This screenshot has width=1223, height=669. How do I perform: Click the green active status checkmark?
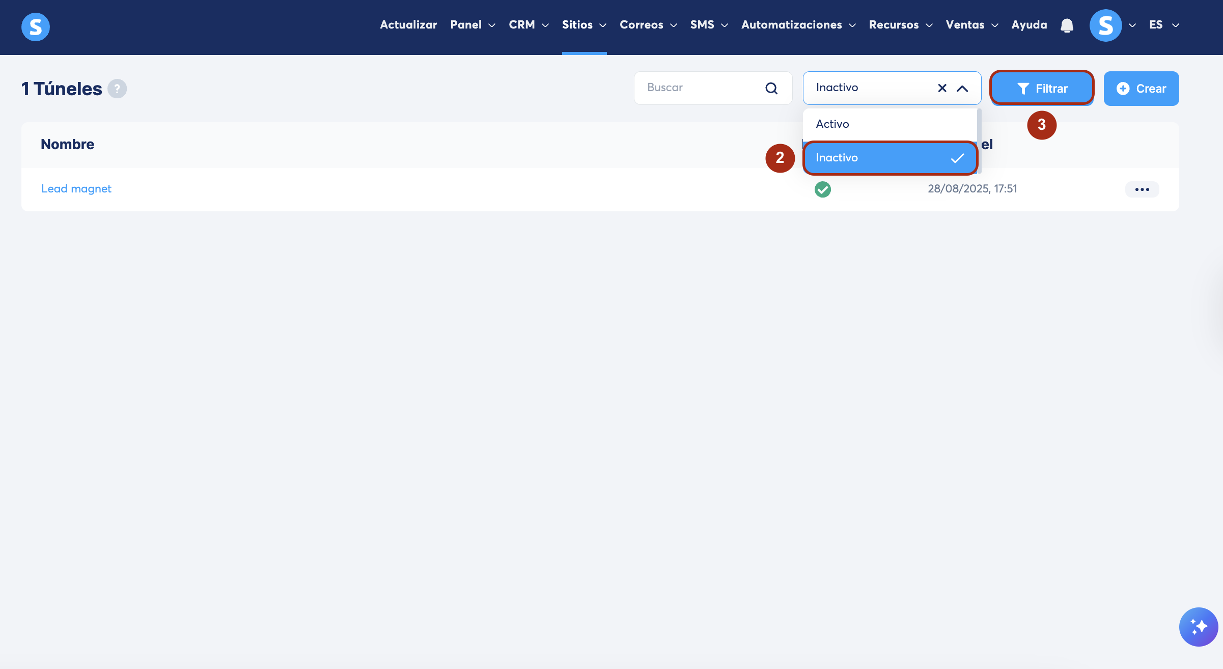[x=822, y=189]
